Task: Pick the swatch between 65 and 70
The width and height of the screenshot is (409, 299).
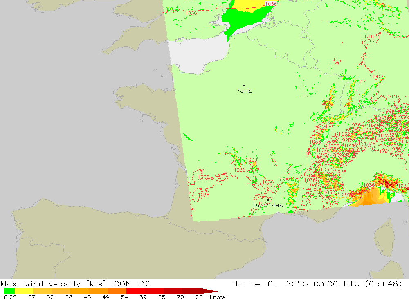Action: click(173, 290)
